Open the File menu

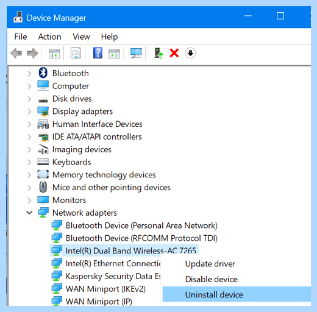(x=21, y=37)
